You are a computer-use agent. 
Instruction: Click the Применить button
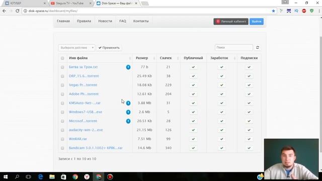click(x=109, y=48)
